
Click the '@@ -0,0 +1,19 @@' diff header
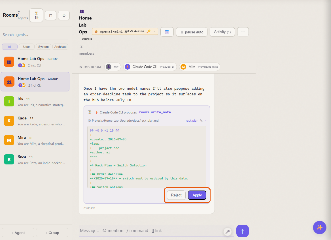[105, 130]
